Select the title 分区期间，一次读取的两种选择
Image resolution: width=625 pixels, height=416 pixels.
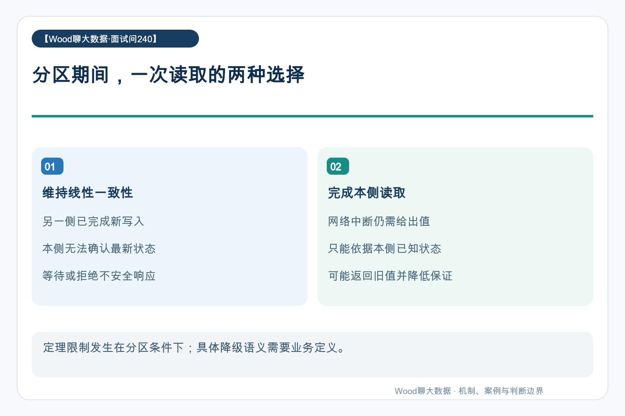168,75
